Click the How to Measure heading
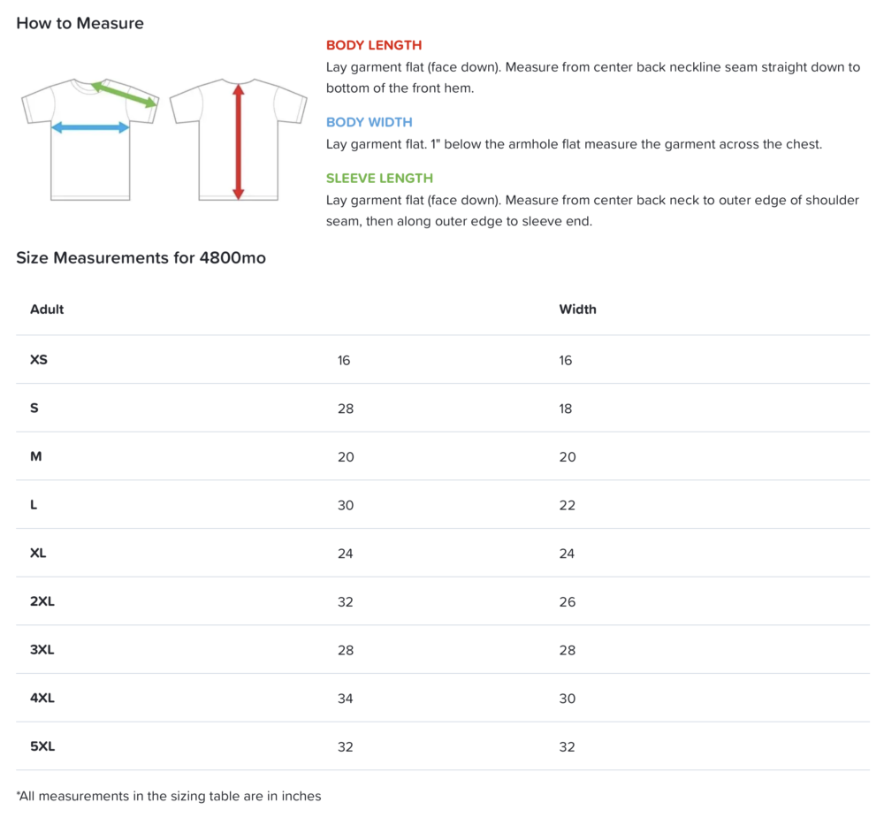 pyautogui.click(x=80, y=23)
